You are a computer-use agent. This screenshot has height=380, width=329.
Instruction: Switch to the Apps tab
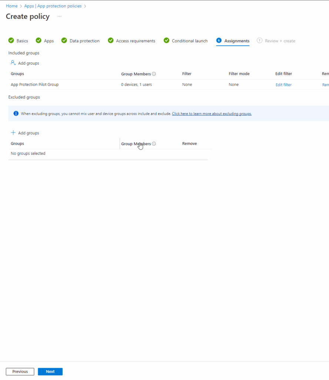click(49, 41)
